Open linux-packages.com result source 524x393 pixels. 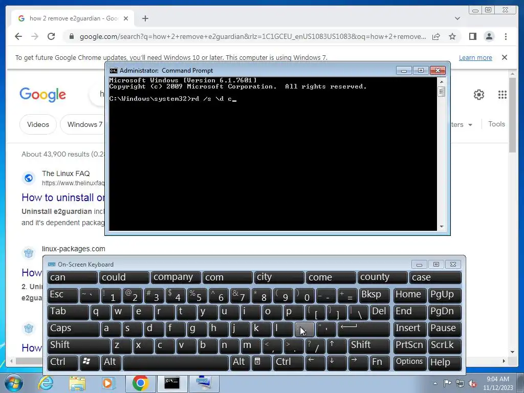(74, 249)
